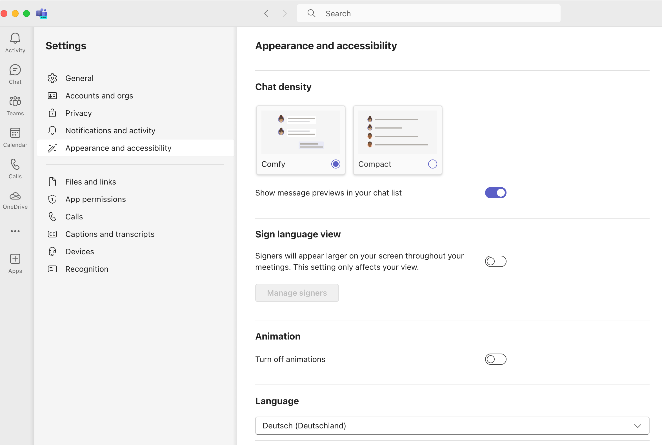Toggle Turn off animations switch
The width and height of the screenshot is (662, 445).
[495, 359]
